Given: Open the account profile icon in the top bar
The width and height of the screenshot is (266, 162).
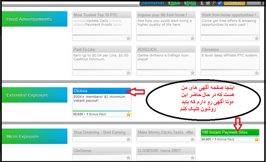Looking at the screenshot, I should [x=202, y=3].
